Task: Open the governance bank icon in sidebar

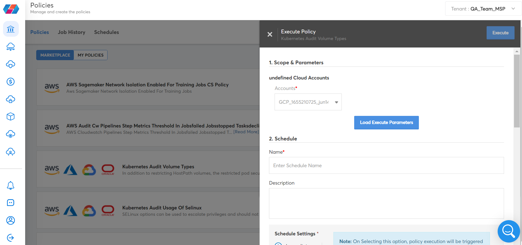Action: [11, 29]
